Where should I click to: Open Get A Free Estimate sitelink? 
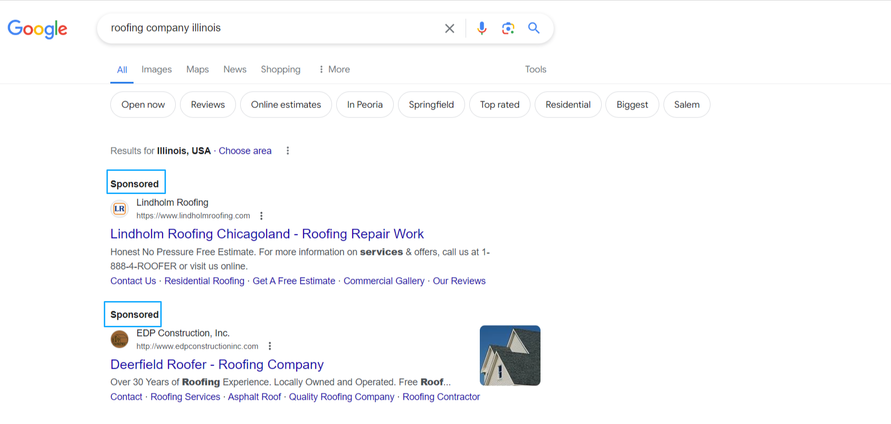[294, 281]
